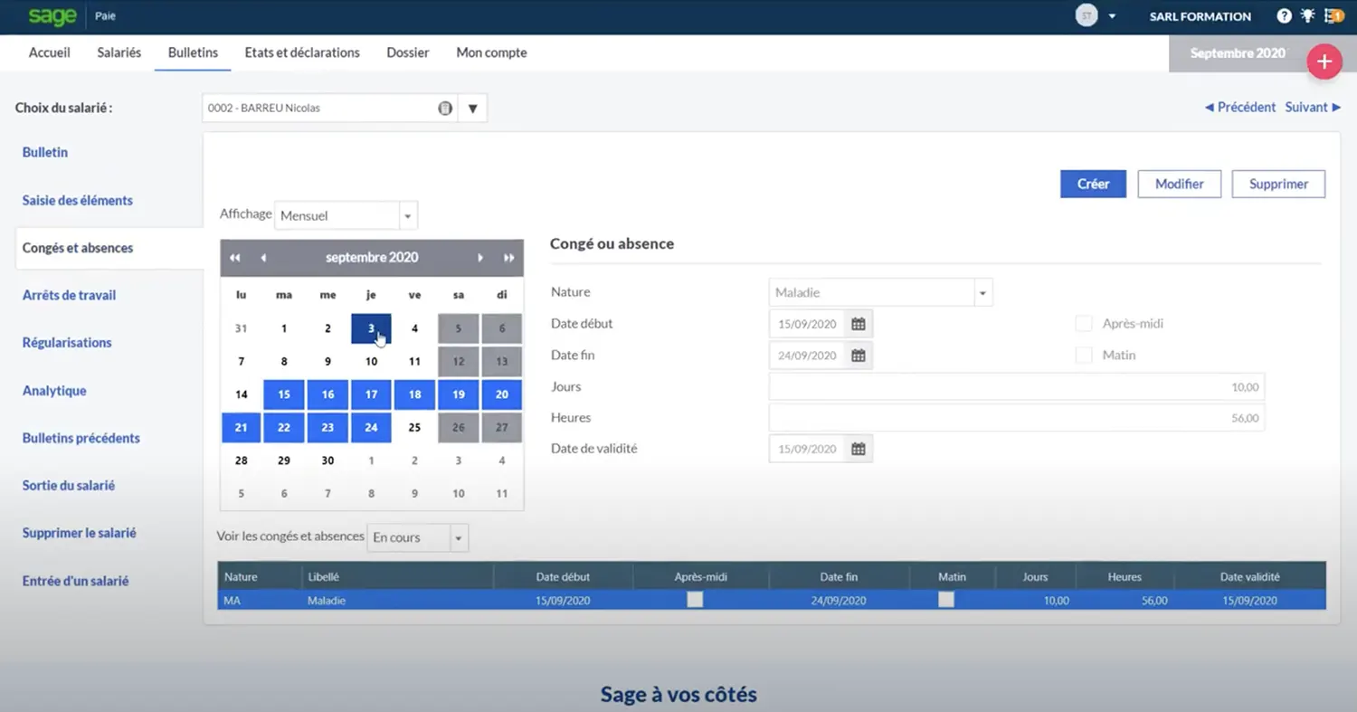Toggle the Après-midi checkbox
The image size is (1357, 712).
pyautogui.click(x=1084, y=324)
